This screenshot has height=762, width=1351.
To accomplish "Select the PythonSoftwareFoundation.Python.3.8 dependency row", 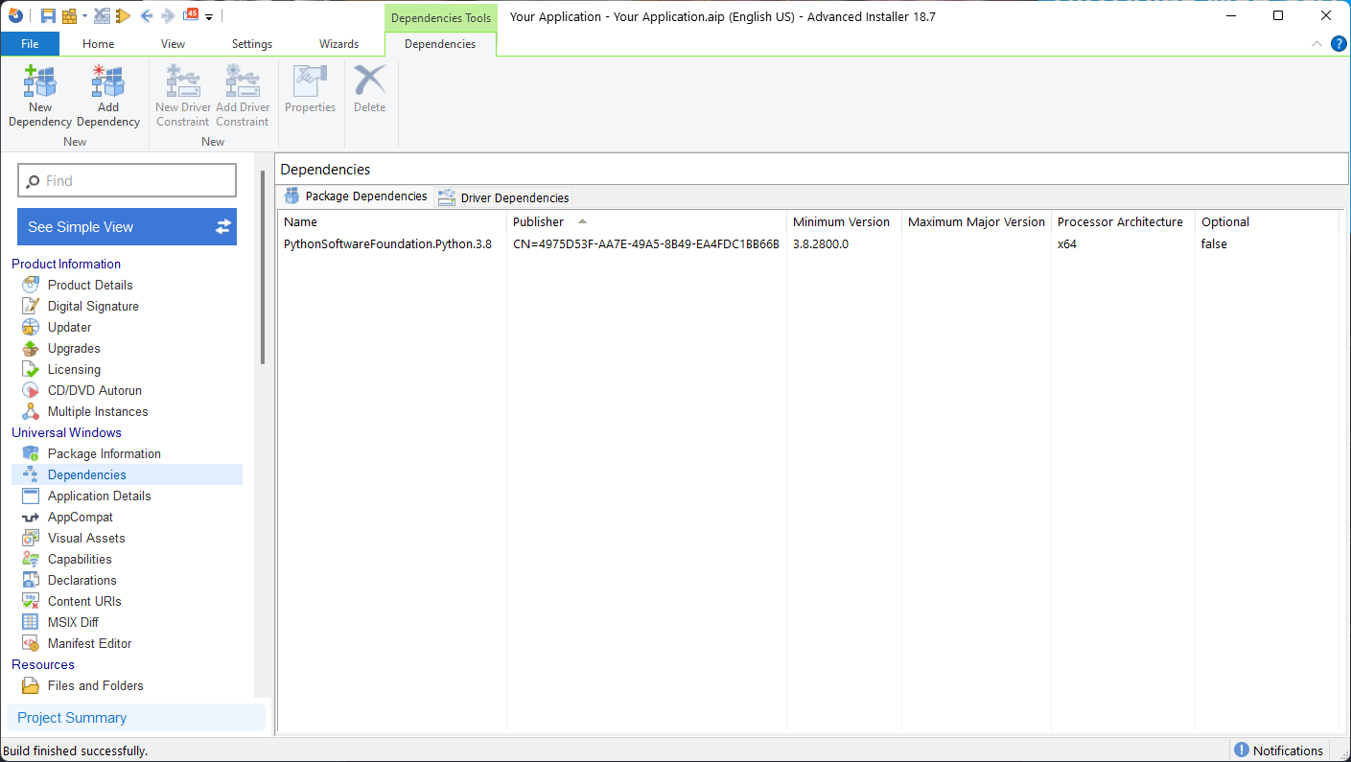I will pyautogui.click(x=807, y=244).
